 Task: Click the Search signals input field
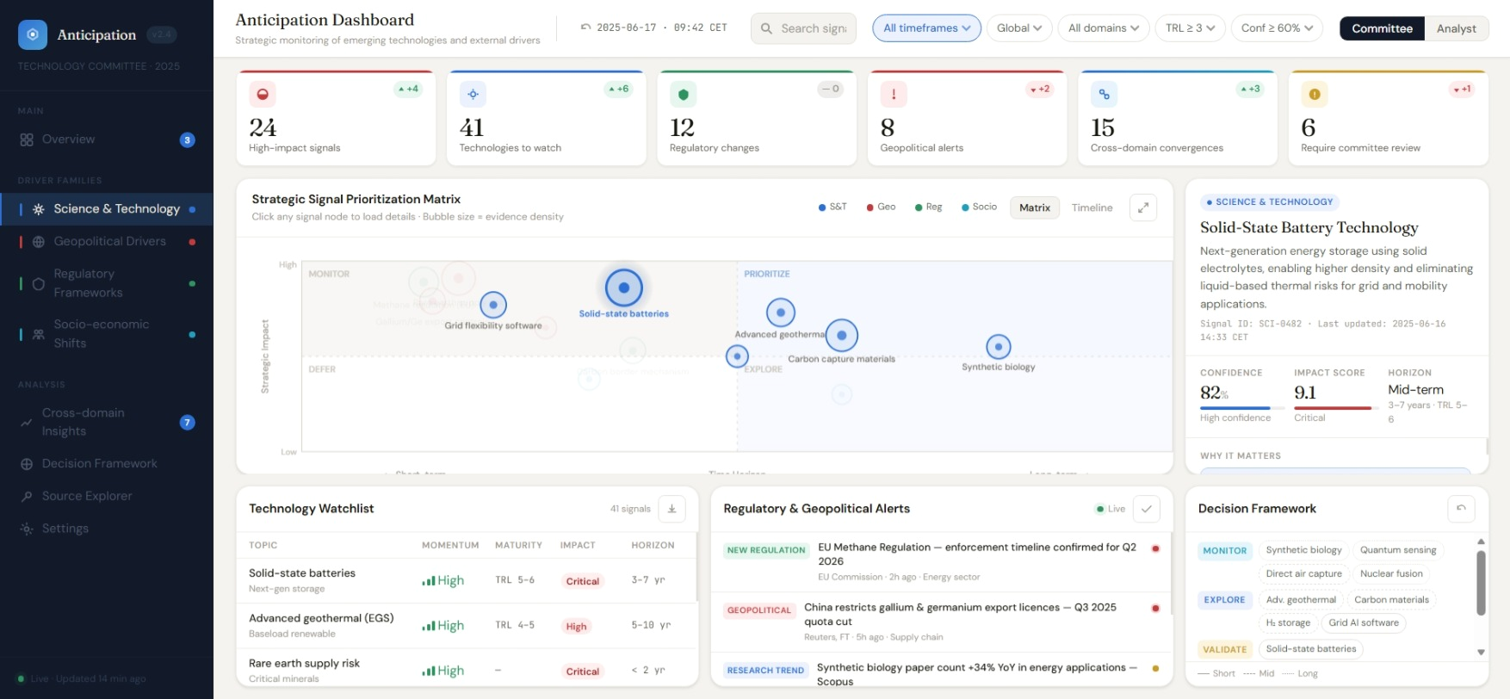click(803, 28)
